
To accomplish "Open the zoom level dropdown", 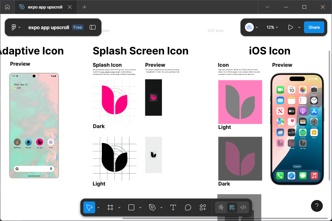I will (272, 27).
